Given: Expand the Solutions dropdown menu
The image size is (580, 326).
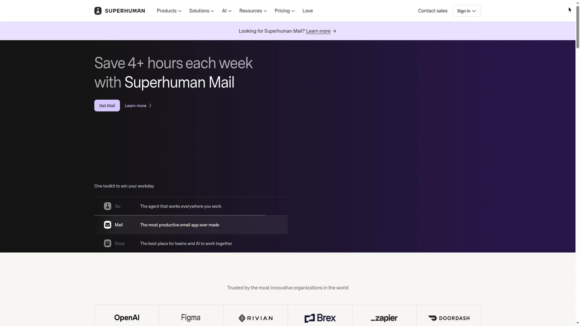Looking at the screenshot, I should (202, 11).
